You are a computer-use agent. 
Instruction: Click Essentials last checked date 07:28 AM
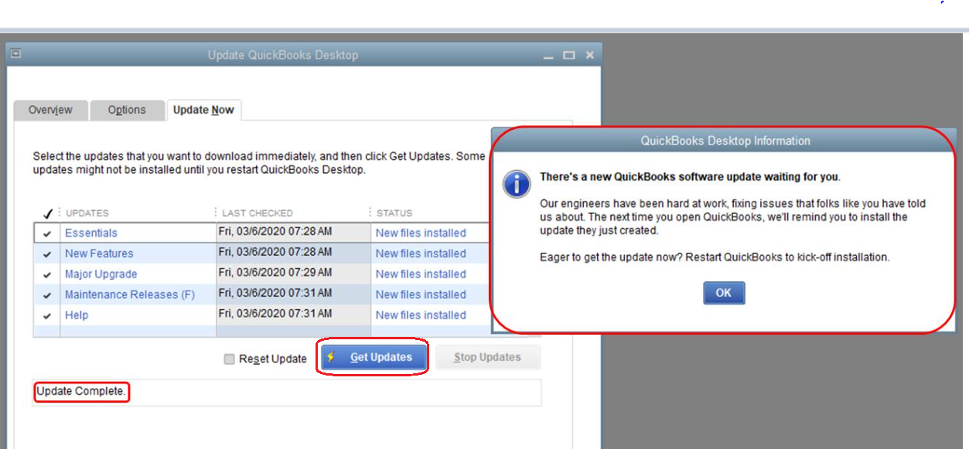275,231
